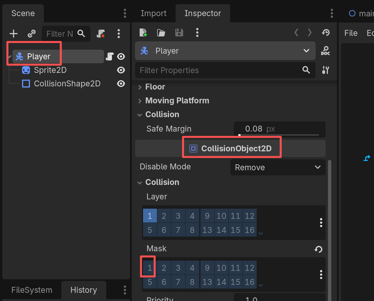Open the Player class documentation icon
This screenshot has height=301, width=374.
[x=325, y=51]
